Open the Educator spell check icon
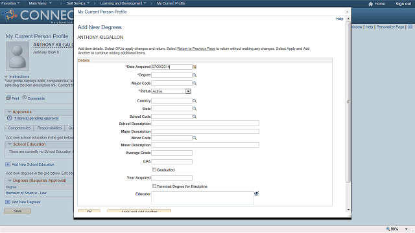Image resolution: width=415 pixels, height=233 pixels. 257,194
